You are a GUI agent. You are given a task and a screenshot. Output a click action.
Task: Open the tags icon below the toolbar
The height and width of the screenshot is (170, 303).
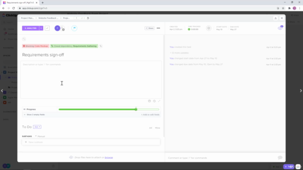tap(24, 39)
